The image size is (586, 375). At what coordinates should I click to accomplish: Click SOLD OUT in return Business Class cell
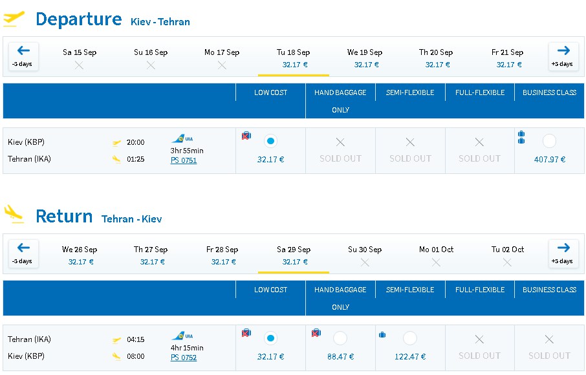pos(549,356)
